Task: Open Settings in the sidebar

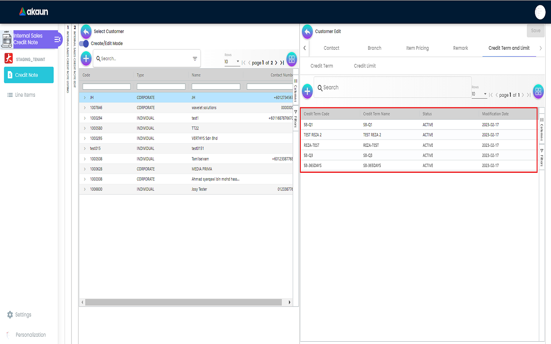Action: point(23,315)
